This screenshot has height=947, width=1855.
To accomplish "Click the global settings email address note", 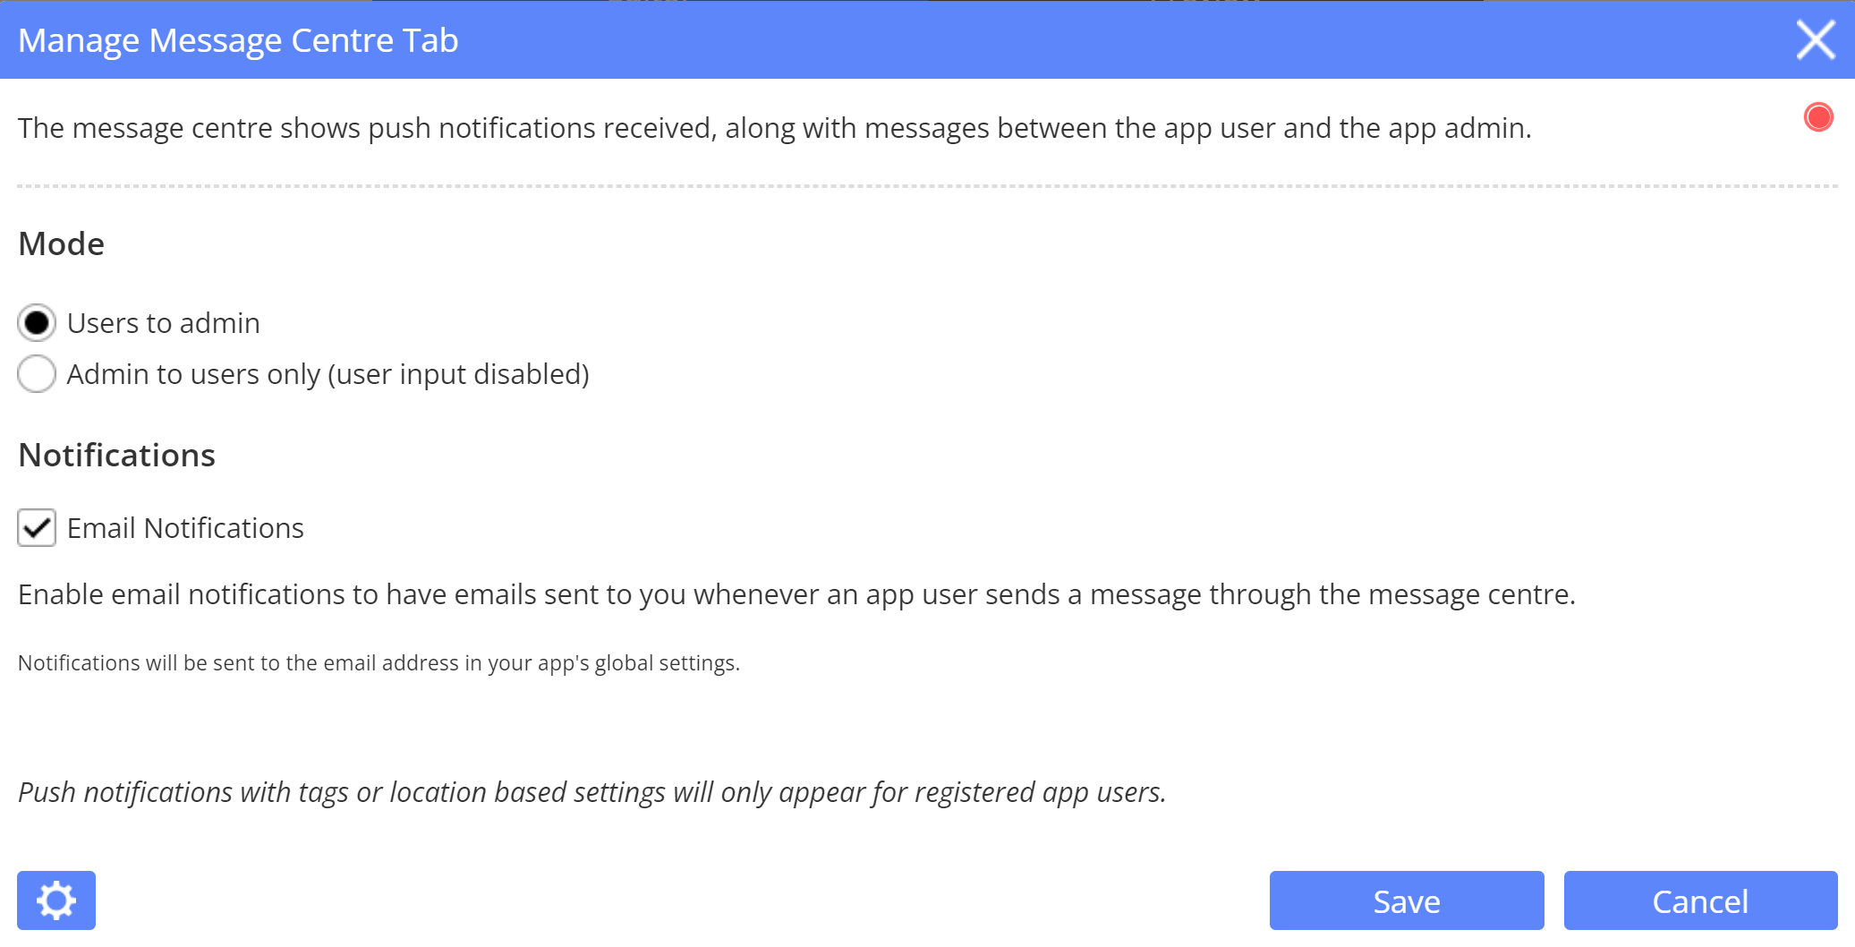I will click(379, 663).
